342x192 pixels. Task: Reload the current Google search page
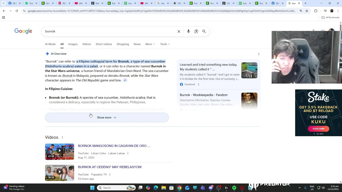click(17, 11)
